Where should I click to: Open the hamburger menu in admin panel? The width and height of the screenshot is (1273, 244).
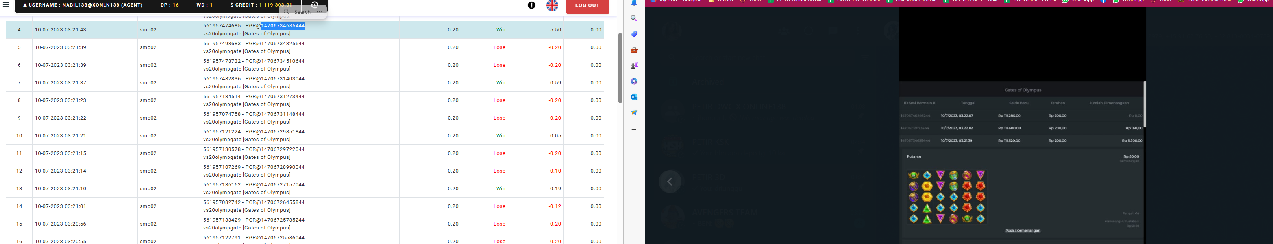point(6,5)
